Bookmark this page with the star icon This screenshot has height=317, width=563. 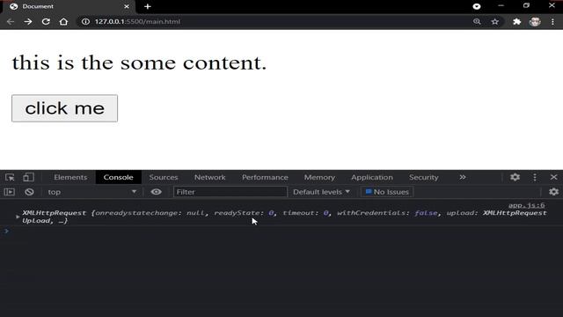(x=494, y=21)
